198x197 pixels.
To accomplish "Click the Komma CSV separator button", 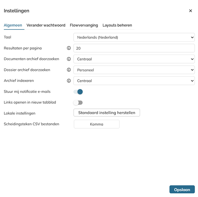I will coord(97,124).
